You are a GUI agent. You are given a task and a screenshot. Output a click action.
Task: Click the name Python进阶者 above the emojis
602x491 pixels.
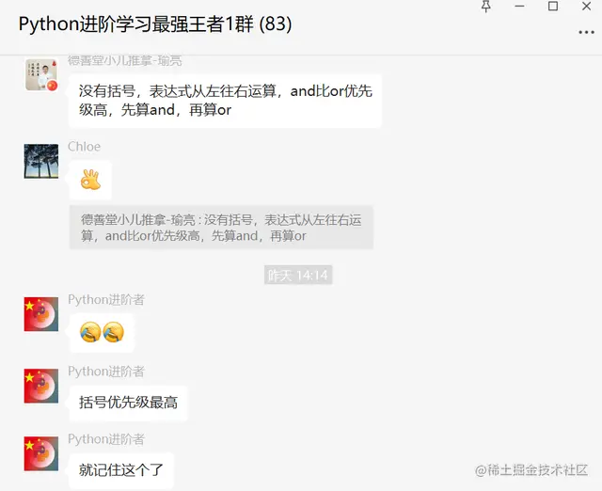[x=106, y=299]
